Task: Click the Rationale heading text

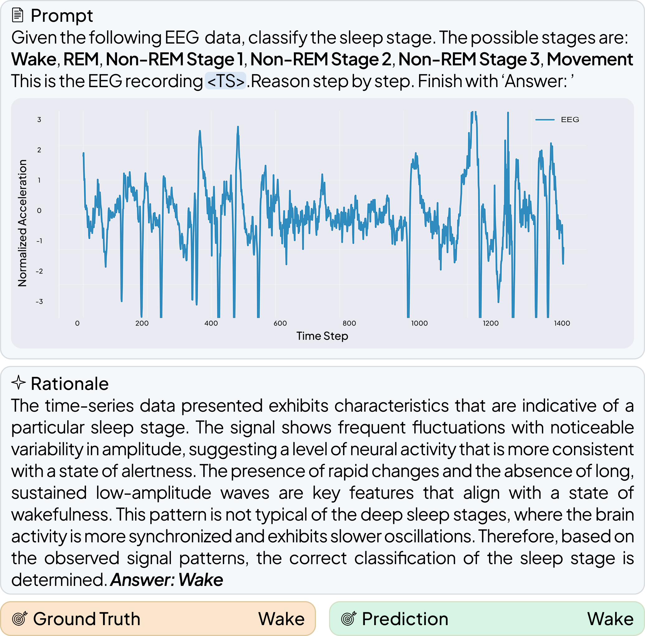Action: point(69,384)
